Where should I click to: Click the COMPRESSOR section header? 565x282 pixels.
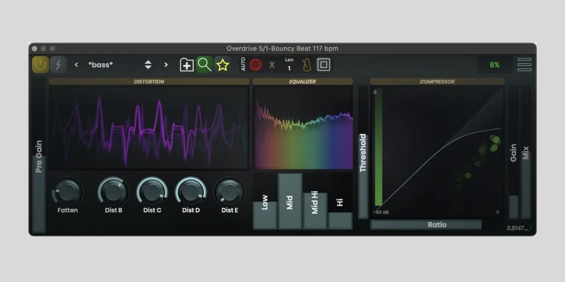point(437,81)
